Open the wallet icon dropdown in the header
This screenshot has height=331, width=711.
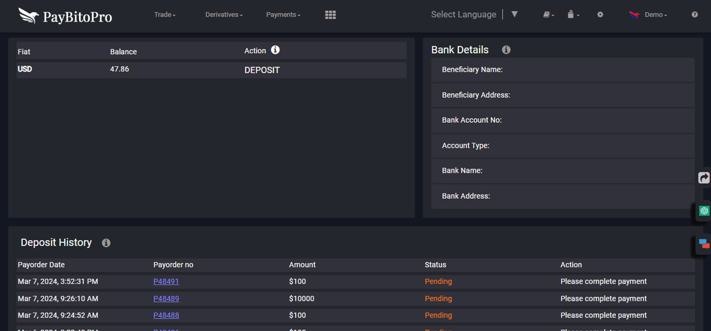point(548,15)
